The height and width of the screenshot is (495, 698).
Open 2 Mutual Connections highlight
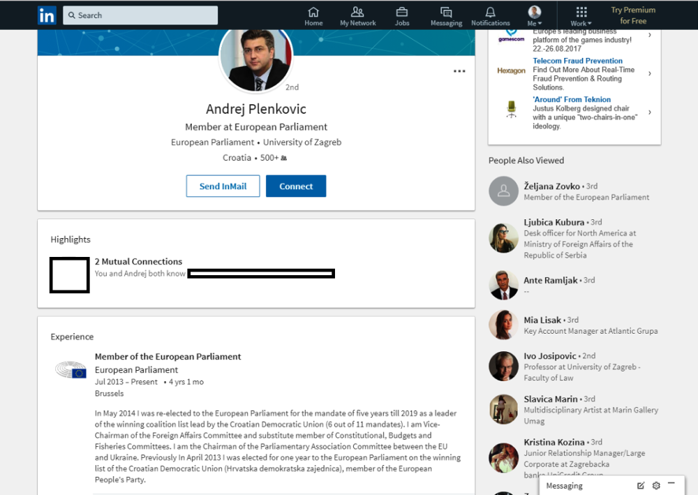tap(138, 261)
